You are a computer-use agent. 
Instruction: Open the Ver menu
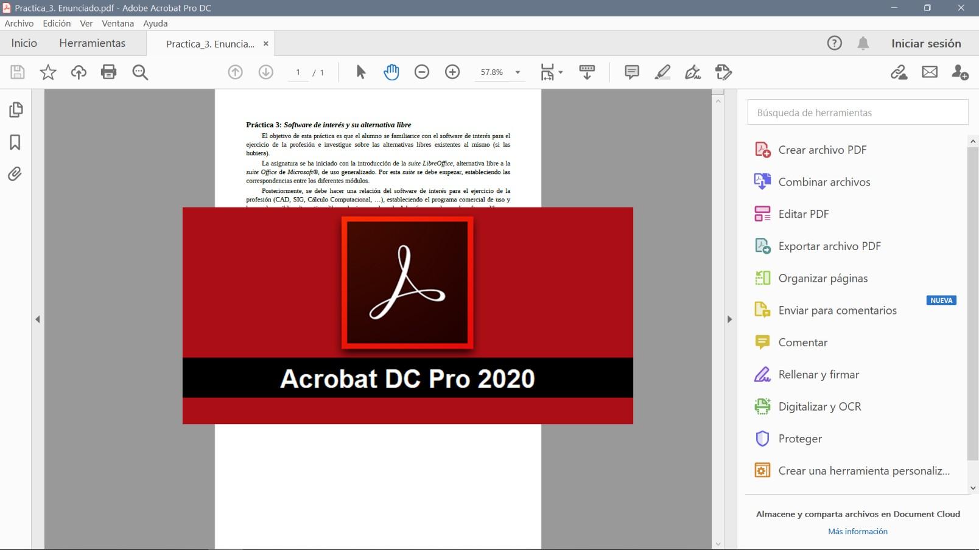pyautogui.click(x=86, y=23)
